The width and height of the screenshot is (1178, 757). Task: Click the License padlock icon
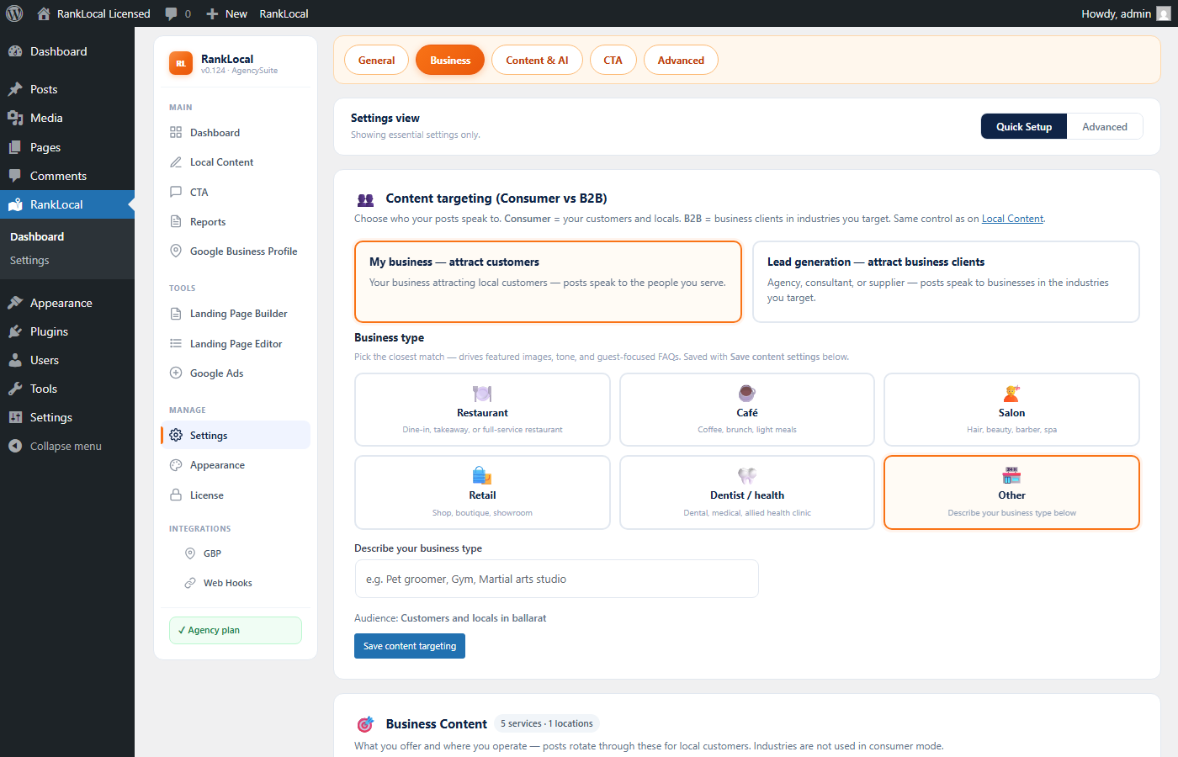pos(176,495)
